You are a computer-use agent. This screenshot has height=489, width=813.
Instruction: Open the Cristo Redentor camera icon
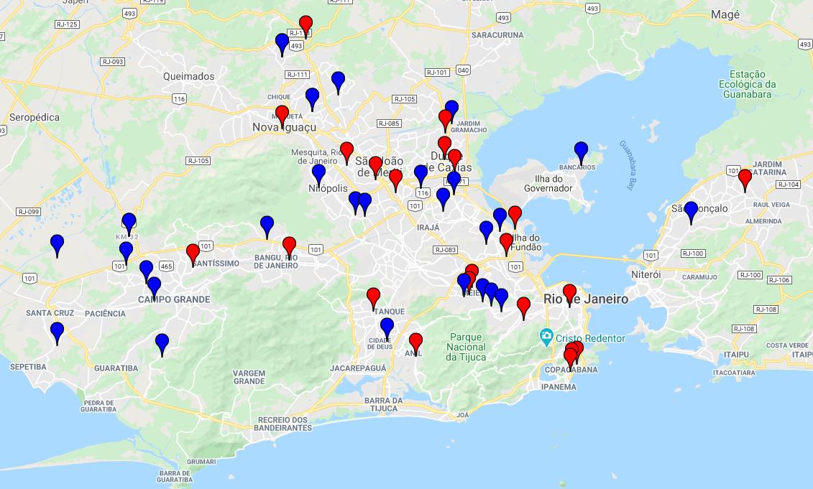tap(546, 337)
